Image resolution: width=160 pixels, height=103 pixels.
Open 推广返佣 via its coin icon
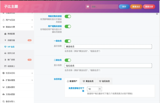coord(5,60)
